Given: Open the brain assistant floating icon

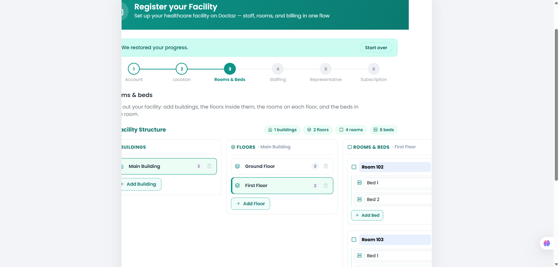Looking at the screenshot, I should [x=547, y=243].
